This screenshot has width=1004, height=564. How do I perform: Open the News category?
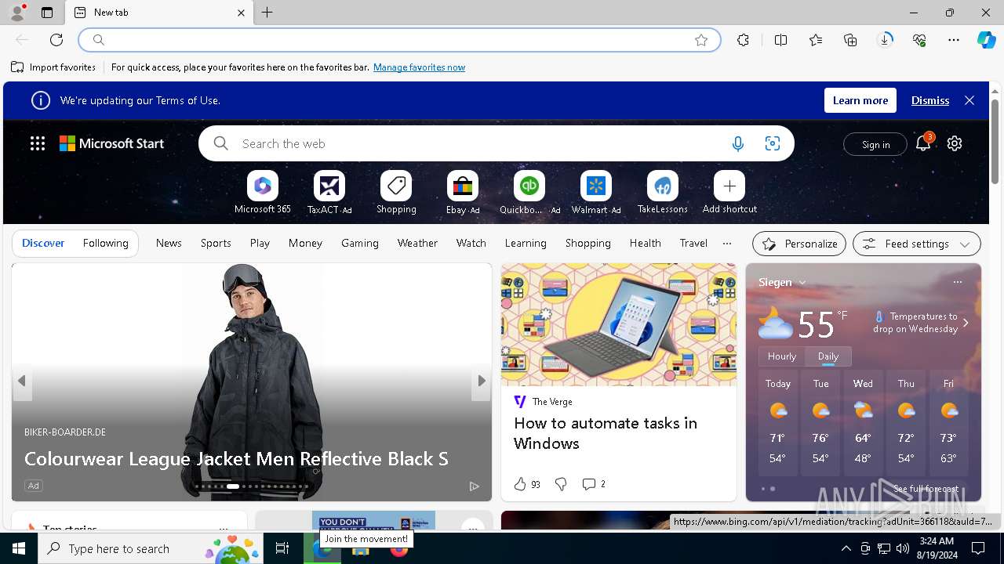pyautogui.click(x=169, y=243)
